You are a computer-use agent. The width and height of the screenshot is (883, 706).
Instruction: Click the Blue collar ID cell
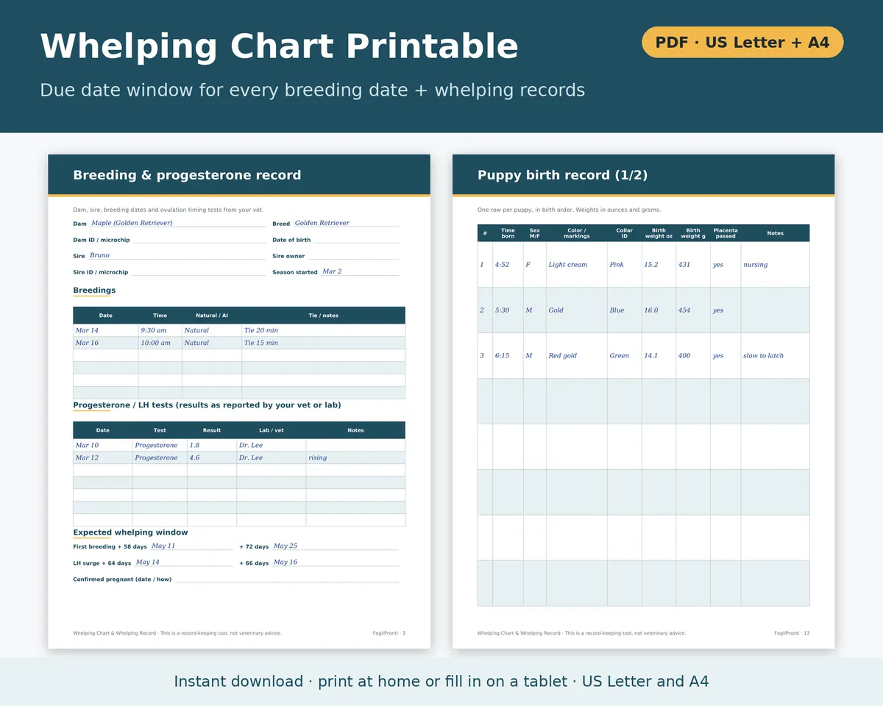coord(624,310)
